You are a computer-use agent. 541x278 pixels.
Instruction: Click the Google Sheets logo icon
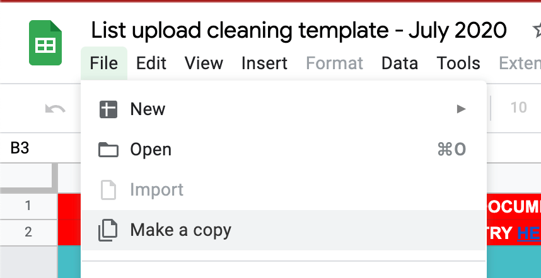click(x=45, y=43)
